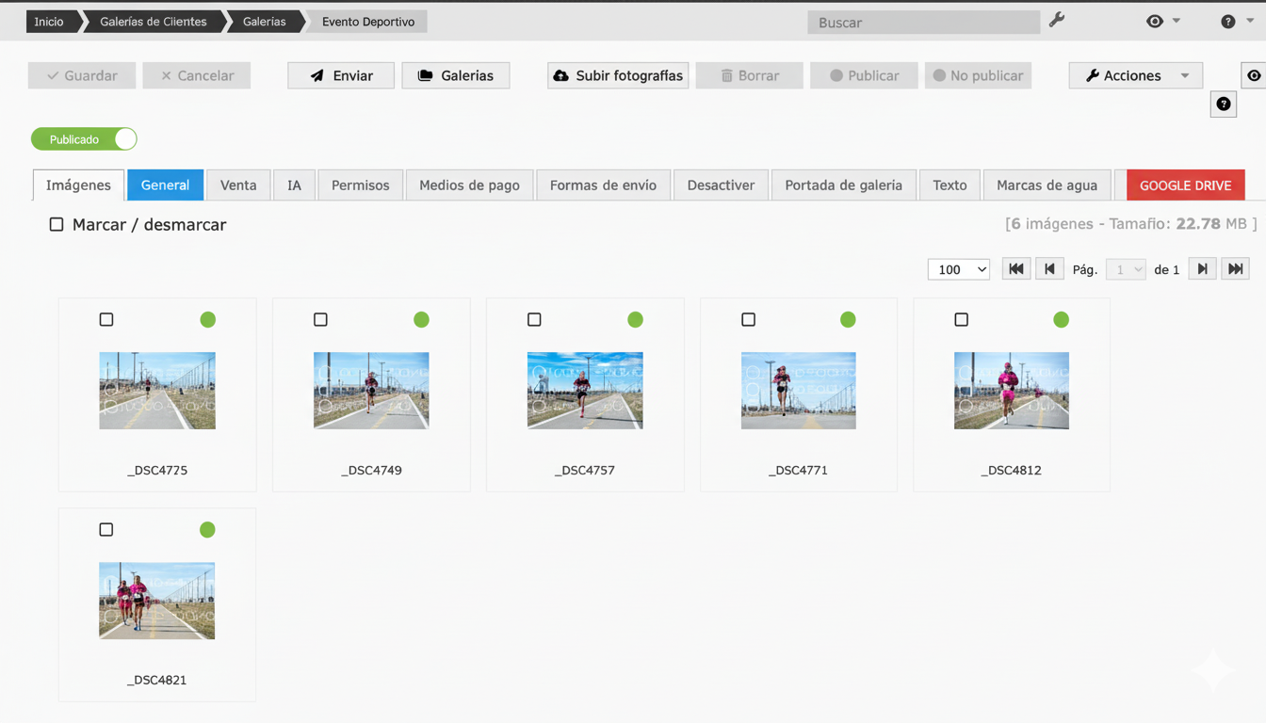The height and width of the screenshot is (723, 1266).
Task: Click the Galerías de Clientes breadcrumb
Action: 153,22
